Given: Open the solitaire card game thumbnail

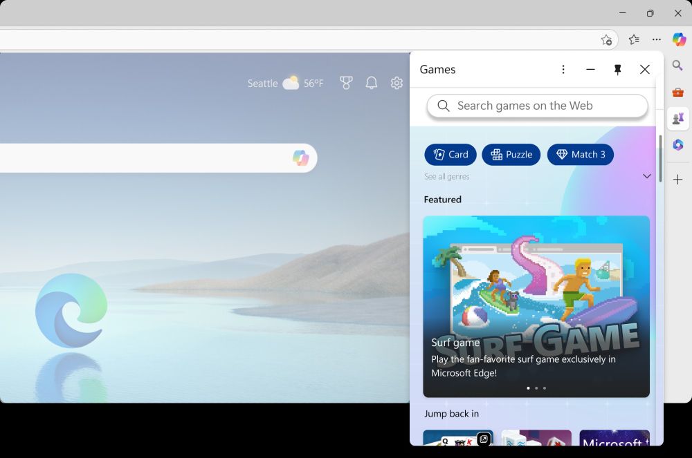Looking at the screenshot, I should (x=458, y=438).
